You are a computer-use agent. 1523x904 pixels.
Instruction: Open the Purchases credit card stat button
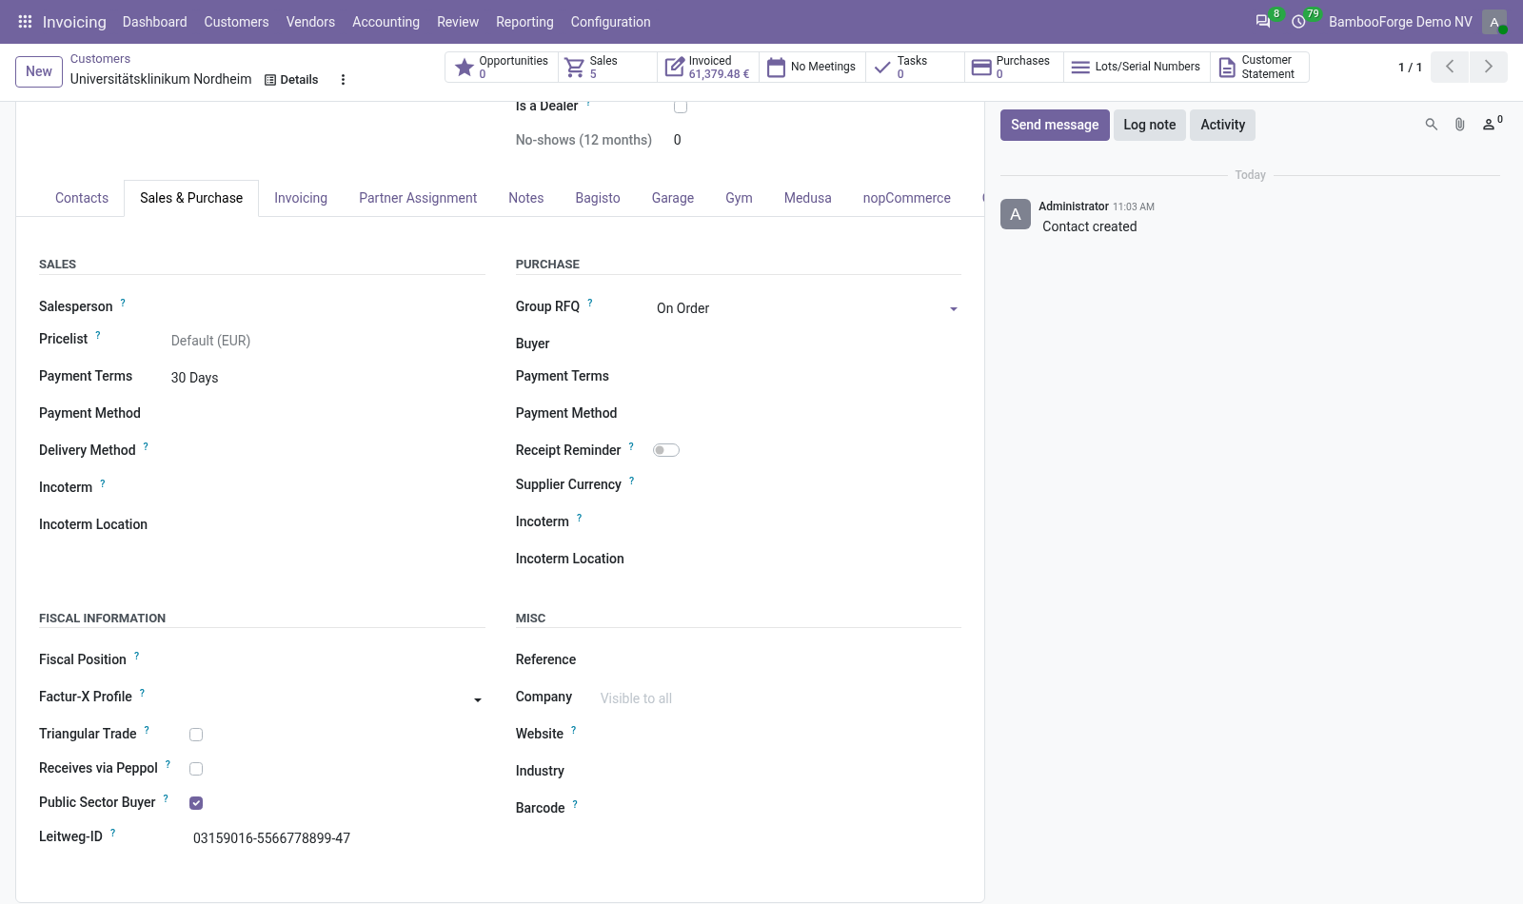point(1014,67)
